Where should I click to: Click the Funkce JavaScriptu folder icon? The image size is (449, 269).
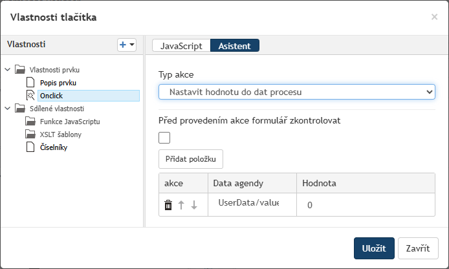point(30,122)
